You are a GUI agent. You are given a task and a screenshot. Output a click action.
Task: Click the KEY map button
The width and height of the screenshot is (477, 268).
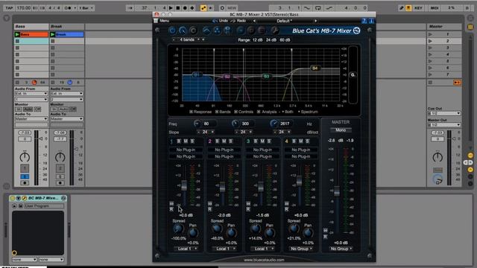pyautogui.click(x=418, y=8)
